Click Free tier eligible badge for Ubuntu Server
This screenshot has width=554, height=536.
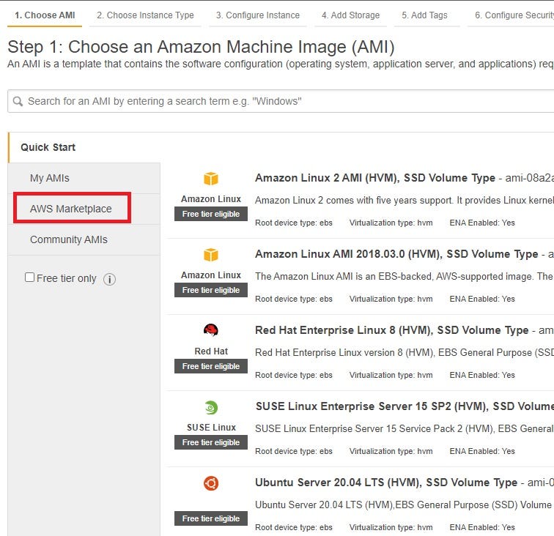[x=211, y=518]
